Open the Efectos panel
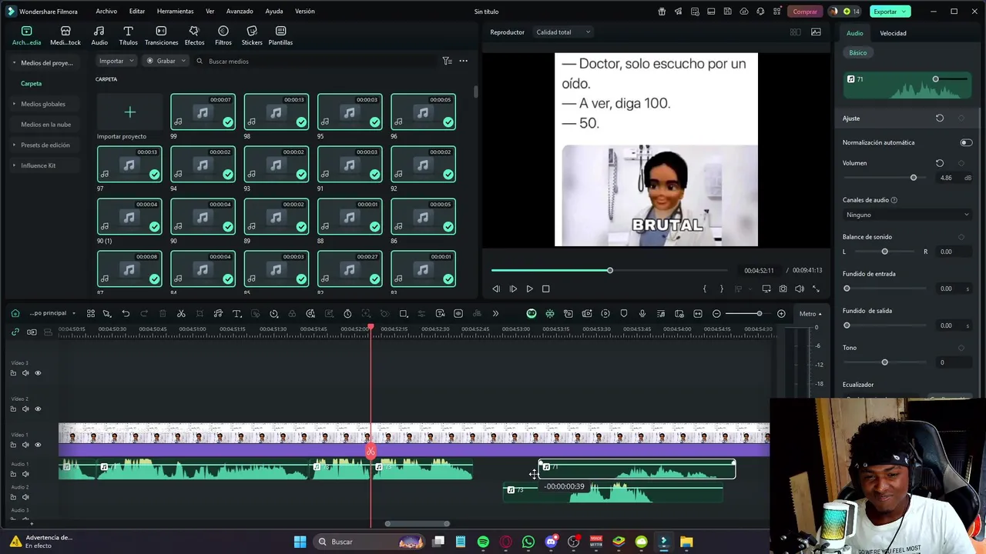This screenshot has height=554, width=986. point(194,35)
